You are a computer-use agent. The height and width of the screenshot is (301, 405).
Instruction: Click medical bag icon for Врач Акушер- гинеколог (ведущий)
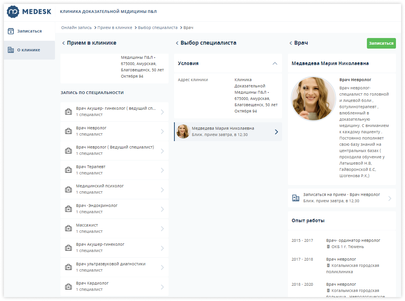[x=68, y=112]
